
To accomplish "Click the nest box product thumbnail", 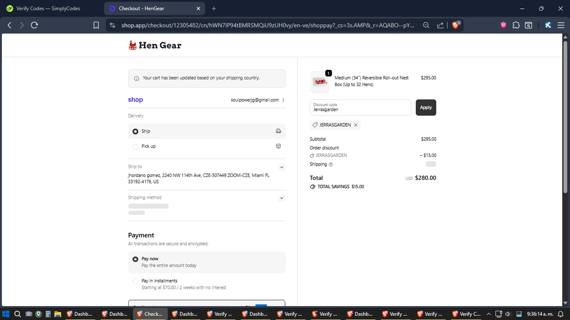I will [x=320, y=82].
